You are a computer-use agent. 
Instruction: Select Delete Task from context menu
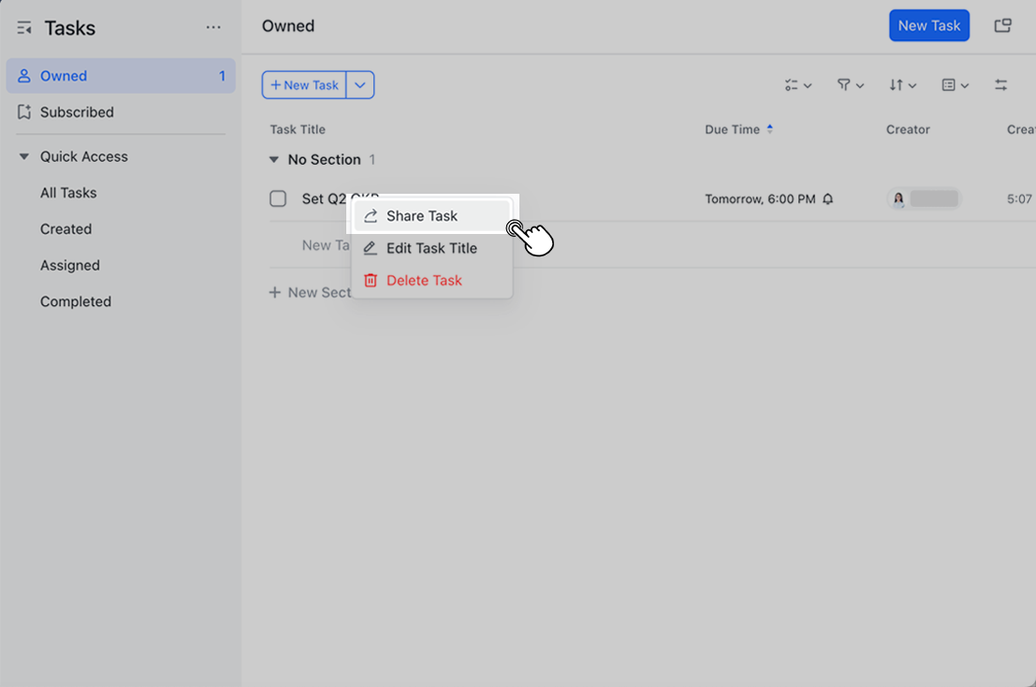pyautogui.click(x=425, y=280)
